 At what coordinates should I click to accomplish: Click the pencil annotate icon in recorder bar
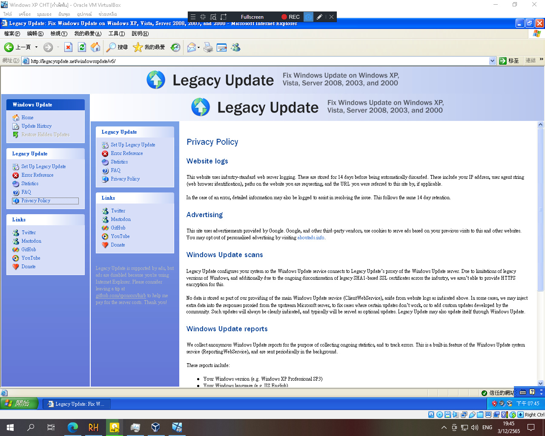[x=319, y=17]
